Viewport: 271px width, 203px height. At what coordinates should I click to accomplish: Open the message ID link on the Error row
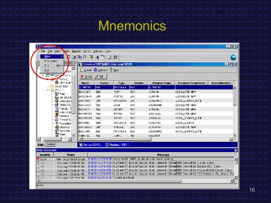(100, 159)
